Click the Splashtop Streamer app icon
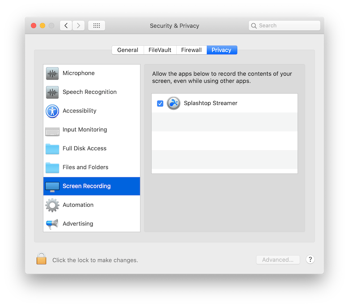This screenshot has width=349, height=307. tap(174, 103)
